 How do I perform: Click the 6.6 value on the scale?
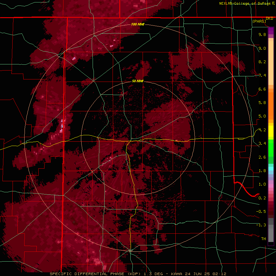click(x=262, y=89)
